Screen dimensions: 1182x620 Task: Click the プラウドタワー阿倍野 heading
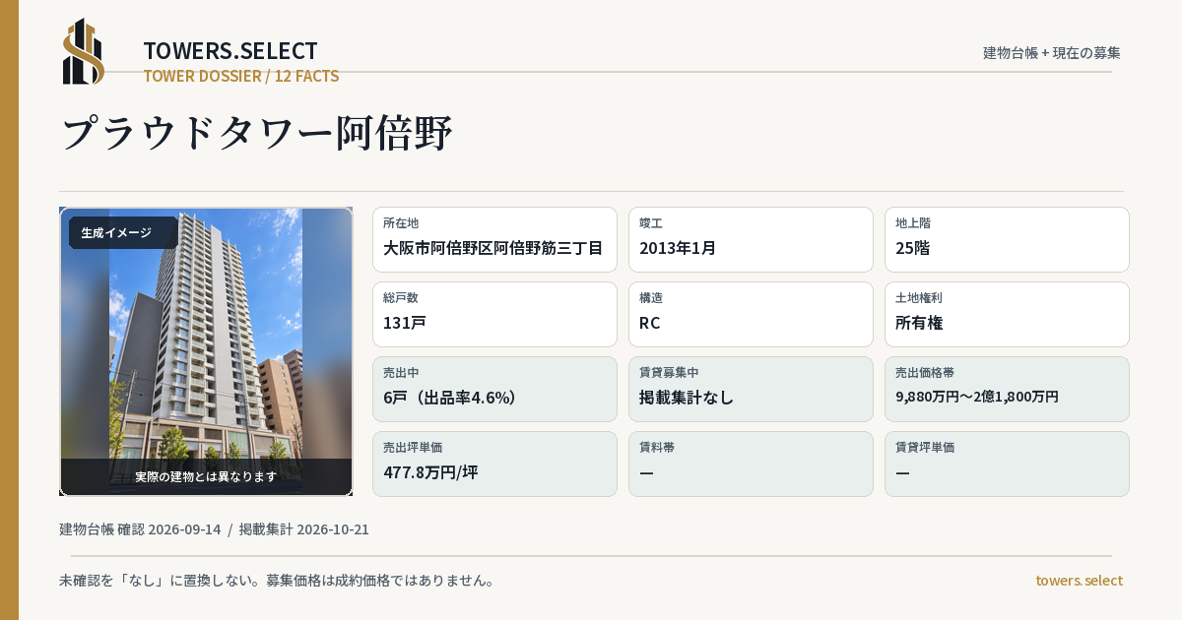(257, 133)
